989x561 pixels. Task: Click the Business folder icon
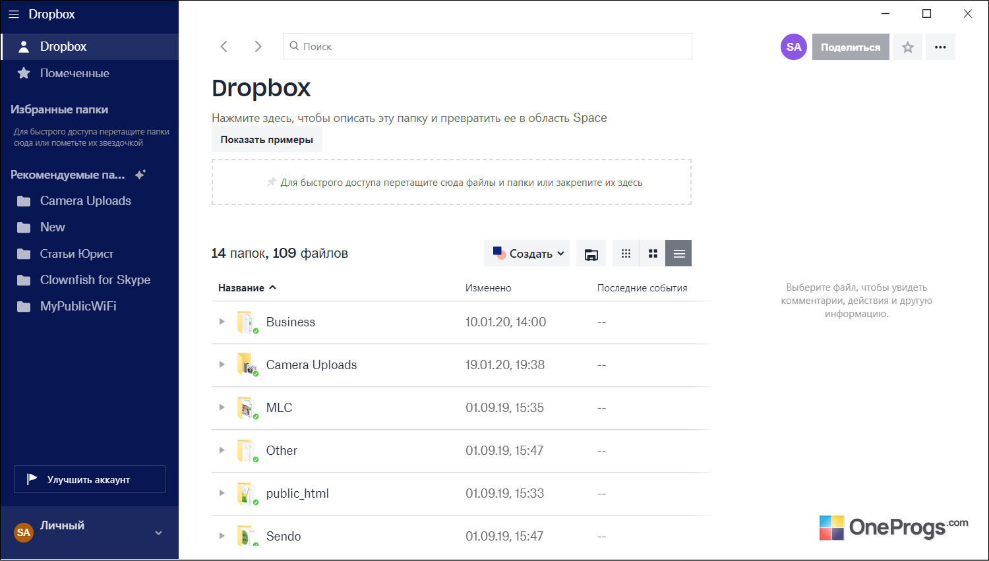pos(247,322)
